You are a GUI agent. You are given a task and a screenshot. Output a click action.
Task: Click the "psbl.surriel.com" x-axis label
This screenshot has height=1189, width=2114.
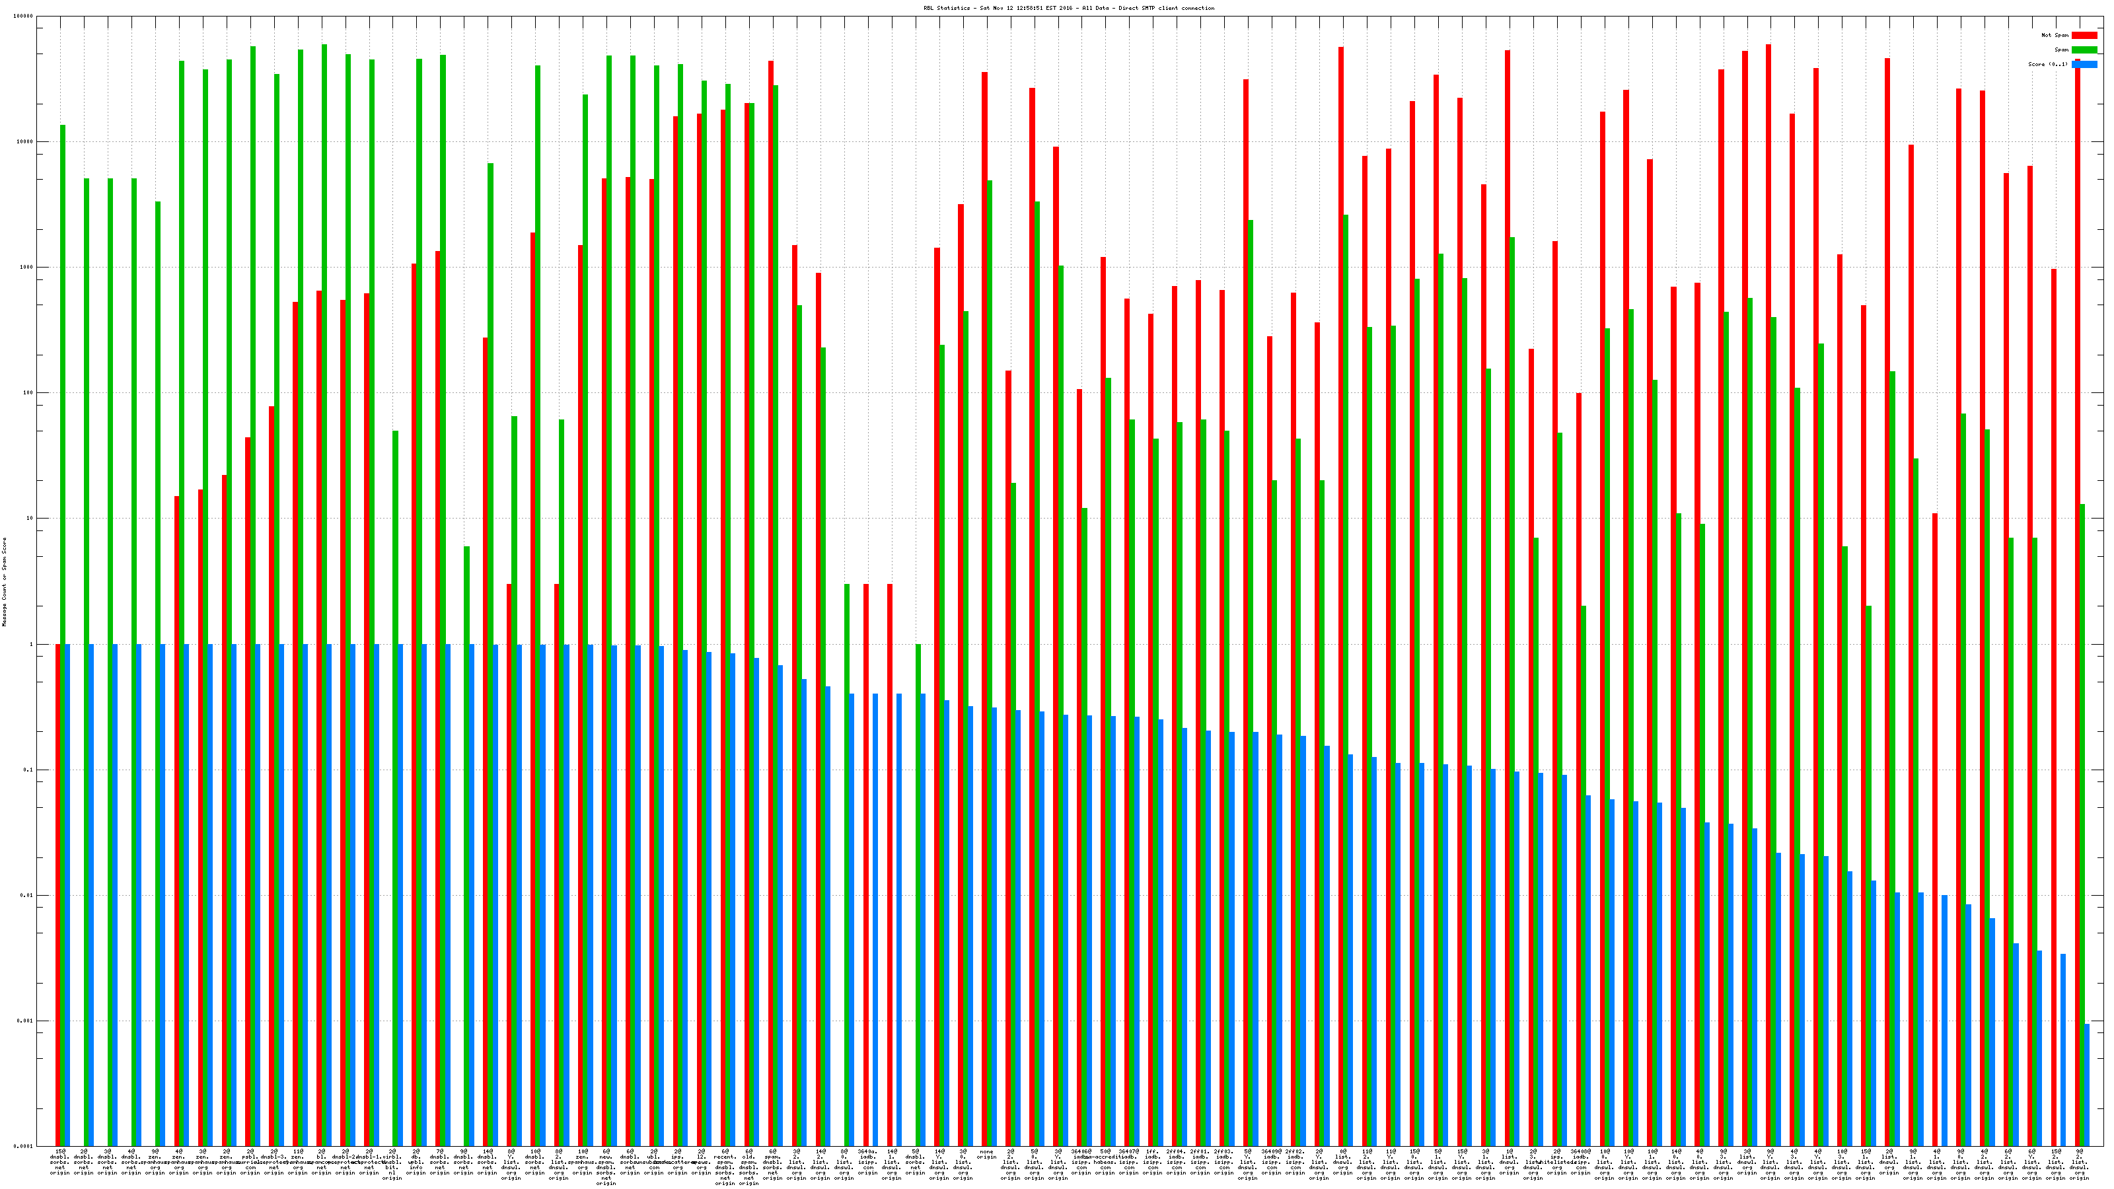pyautogui.click(x=250, y=1163)
